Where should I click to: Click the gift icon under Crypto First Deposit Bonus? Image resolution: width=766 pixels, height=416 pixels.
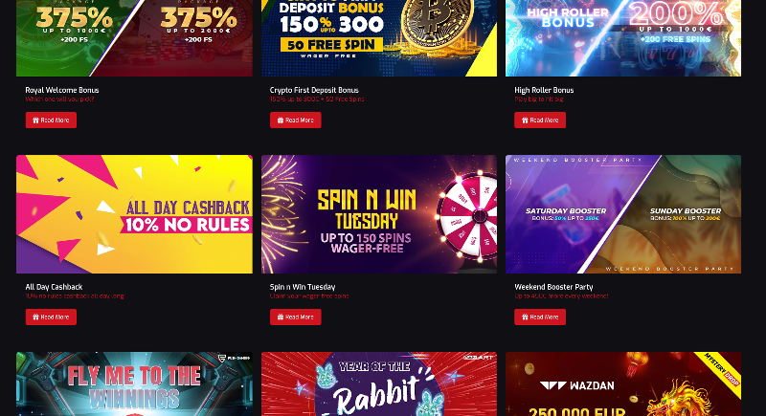[281, 120]
